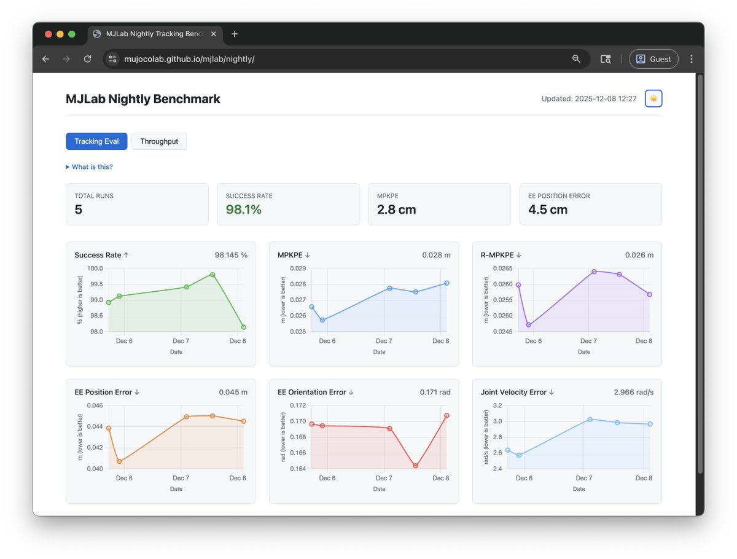Expand the "What is this?" disclosure
Viewport: 737px width, 559px height.
pos(89,167)
